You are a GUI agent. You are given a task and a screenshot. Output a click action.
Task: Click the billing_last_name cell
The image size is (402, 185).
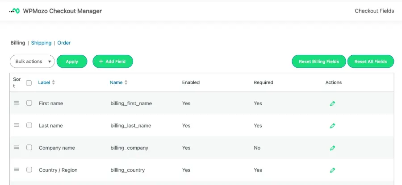(131, 126)
